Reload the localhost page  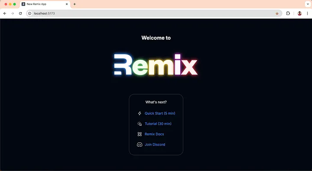(20, 13)
